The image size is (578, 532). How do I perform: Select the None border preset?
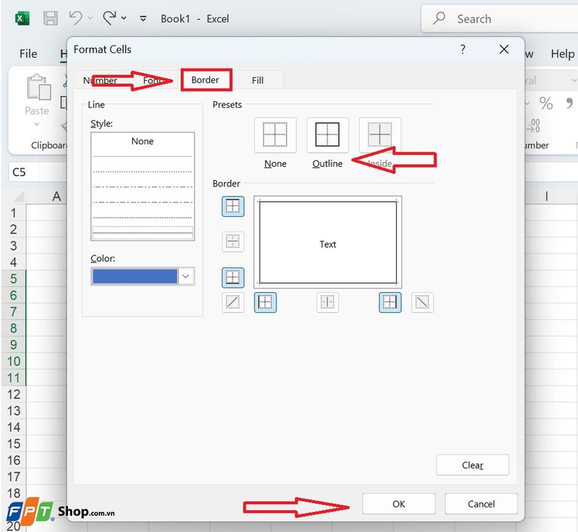(275, 135)
